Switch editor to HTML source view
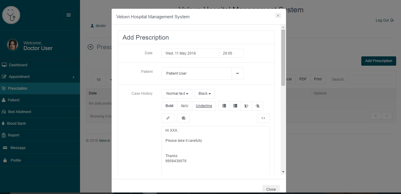This screenshot has width=401, height=194. (x=263, y=118)
